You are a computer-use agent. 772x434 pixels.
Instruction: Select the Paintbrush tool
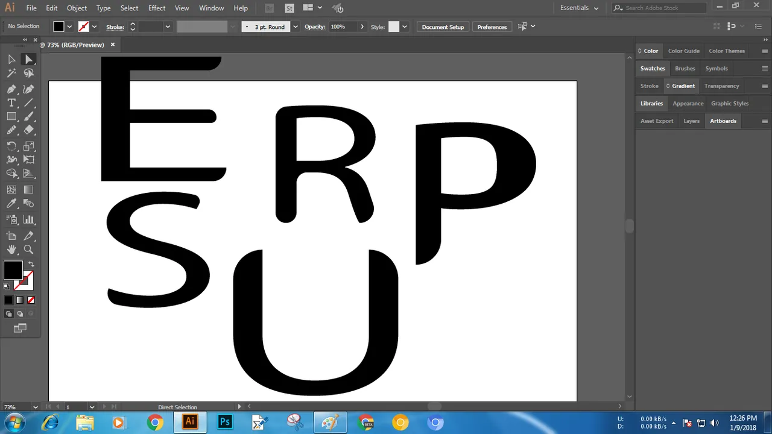point(28,116)
